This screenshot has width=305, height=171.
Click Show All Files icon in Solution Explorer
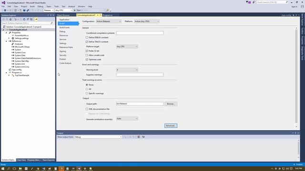click(x=31, y=19)
